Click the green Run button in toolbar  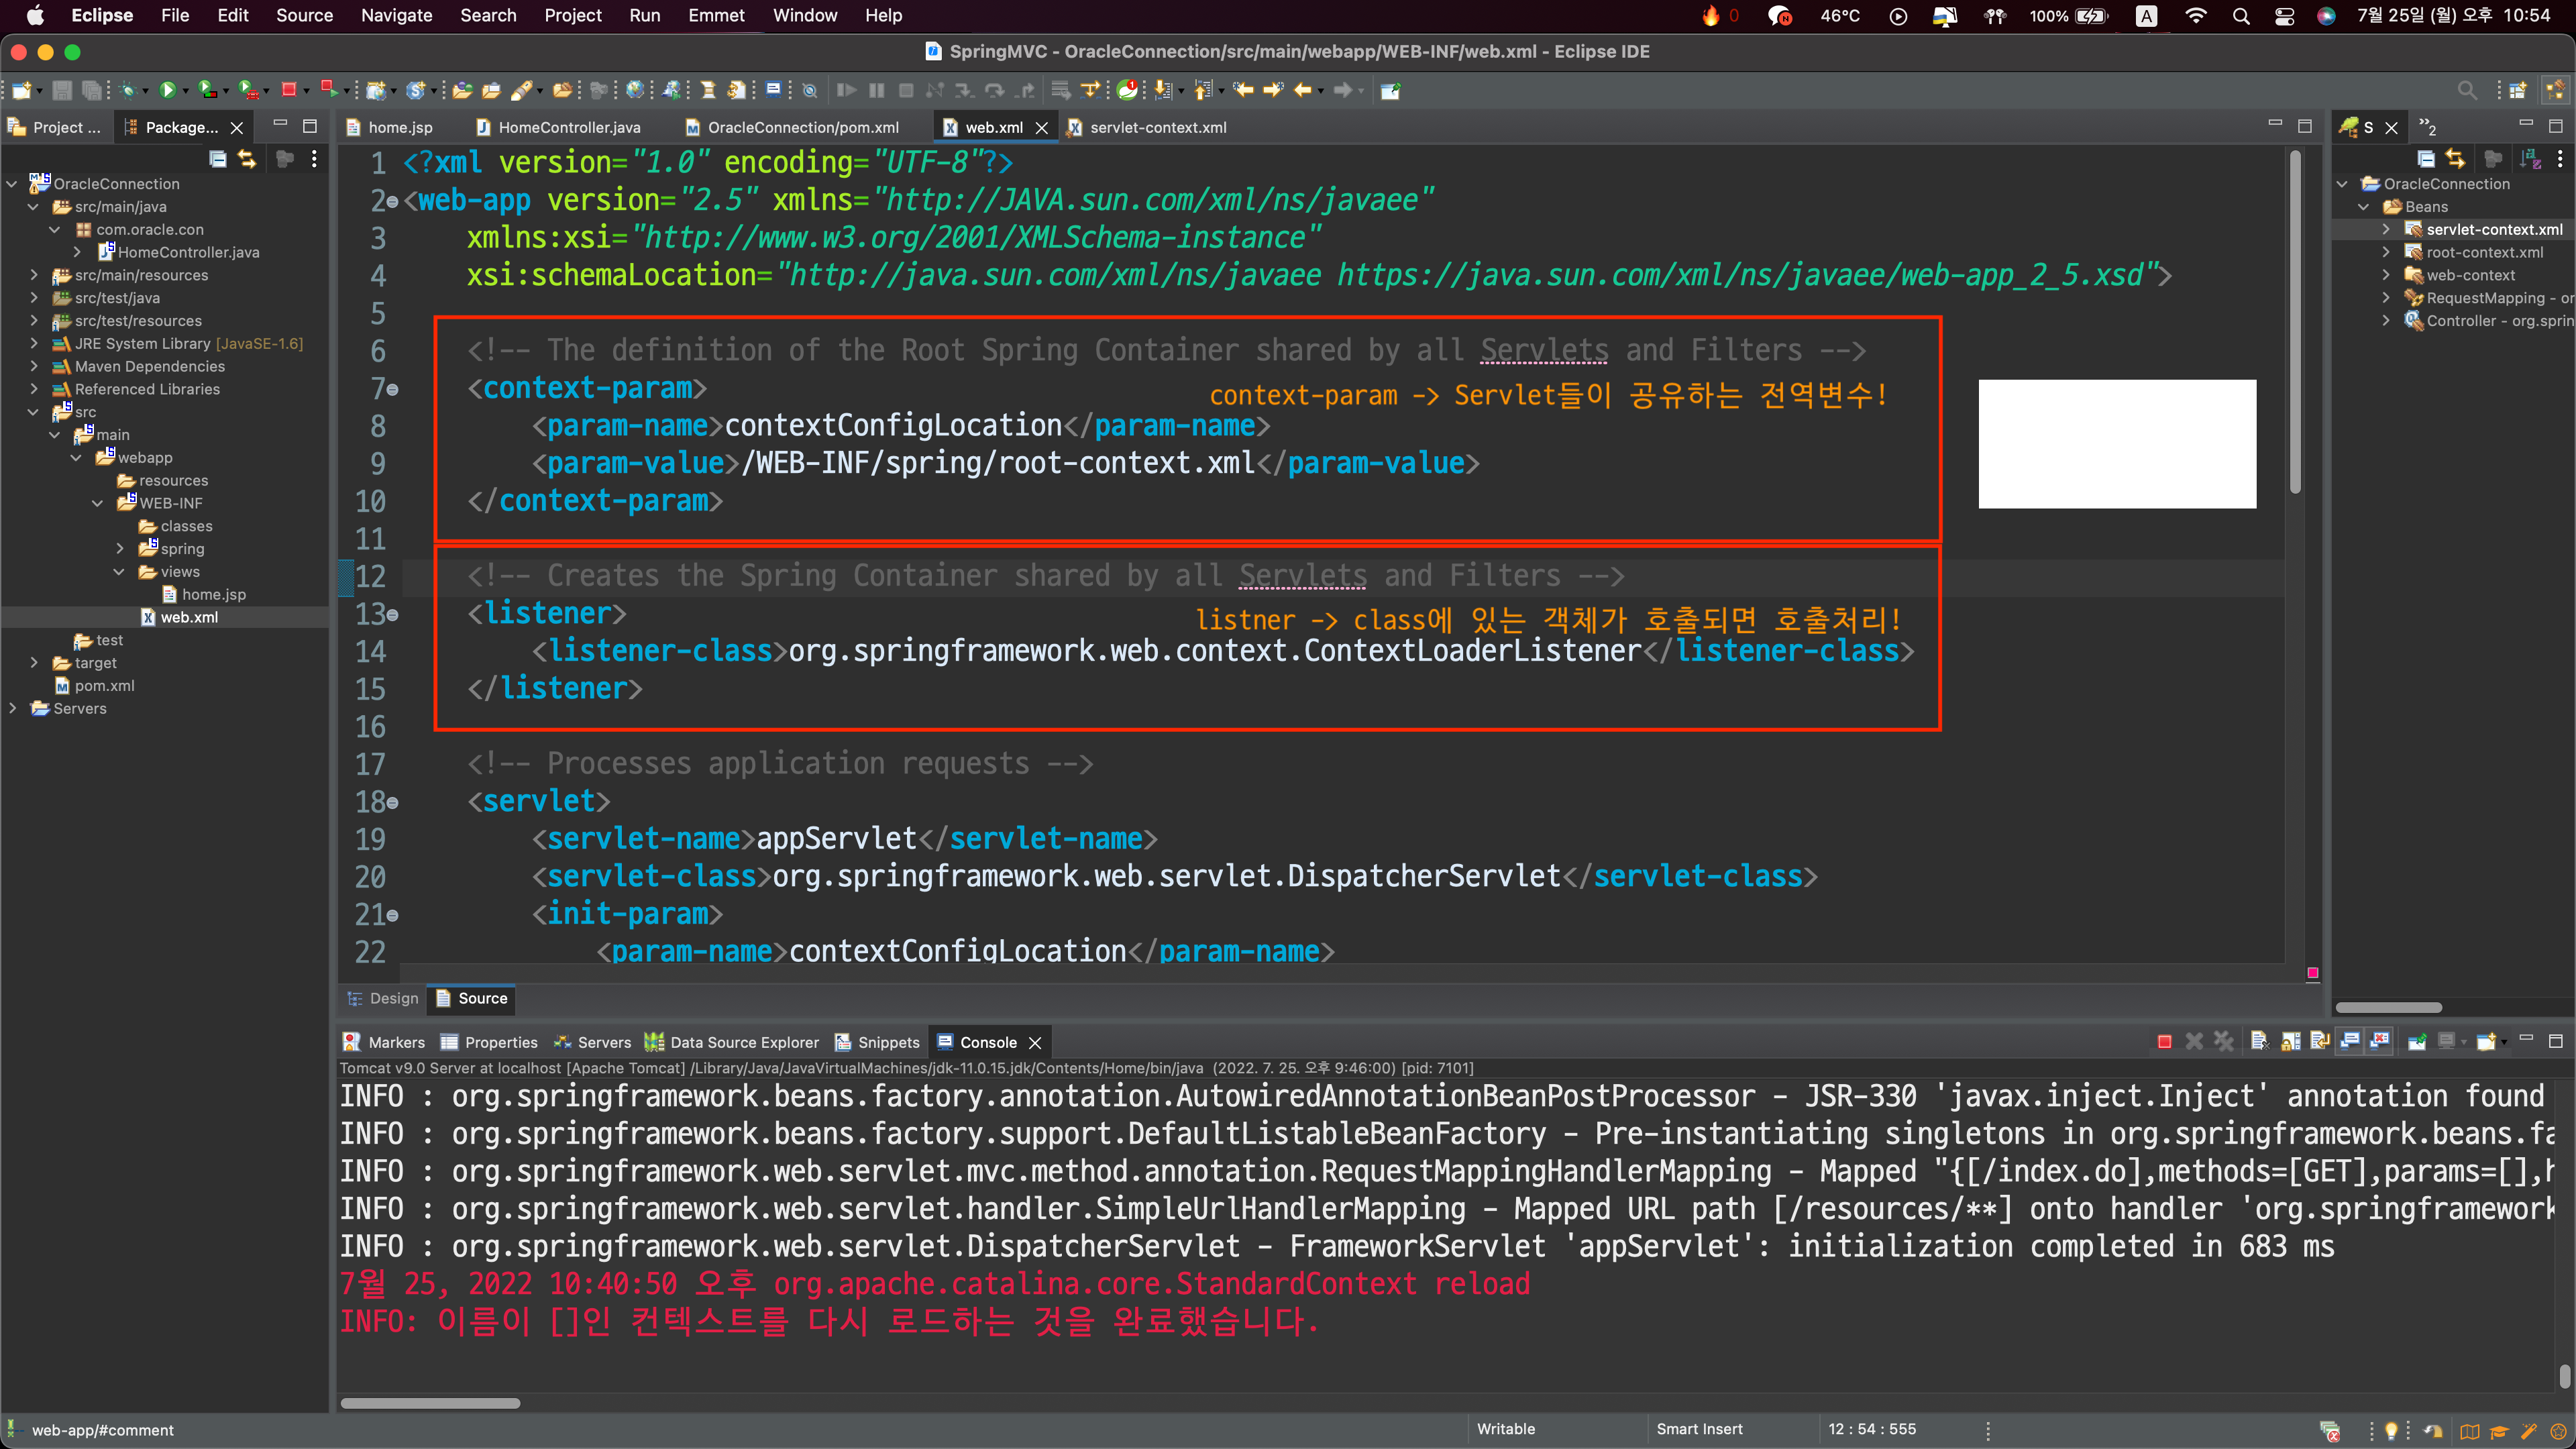[167, 90]
